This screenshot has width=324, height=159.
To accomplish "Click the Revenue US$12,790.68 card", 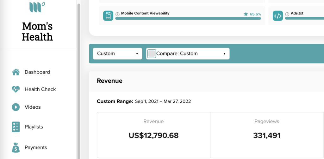I will [x=153, y=135].
